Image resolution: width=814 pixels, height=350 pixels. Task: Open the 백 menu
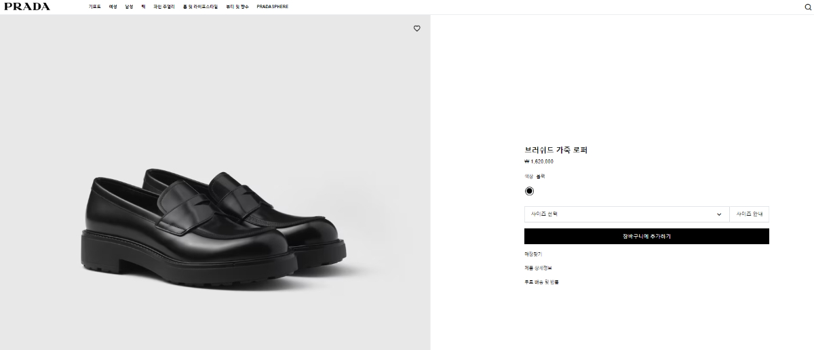pyautogui.click(x=143, y=7)
